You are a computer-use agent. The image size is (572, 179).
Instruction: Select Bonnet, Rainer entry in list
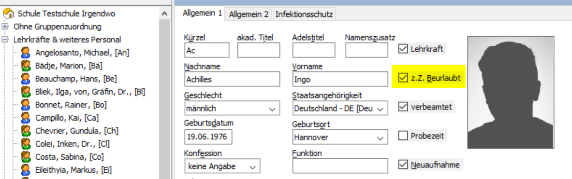coord(71,105)
